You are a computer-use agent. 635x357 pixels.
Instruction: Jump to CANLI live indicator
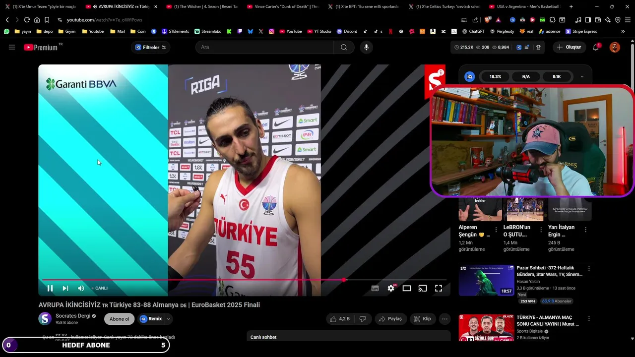pyautogui.click(x=100, y=288)
